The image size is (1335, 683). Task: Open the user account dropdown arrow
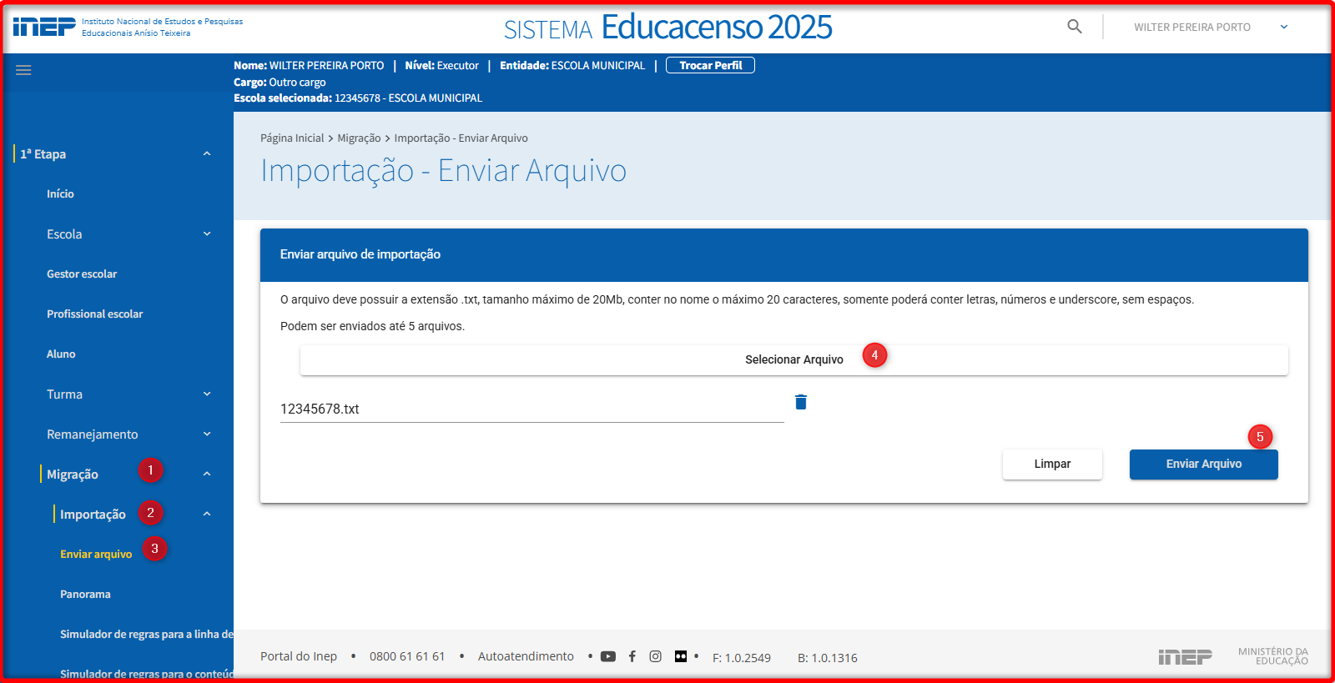click(x=1284, y=27)
